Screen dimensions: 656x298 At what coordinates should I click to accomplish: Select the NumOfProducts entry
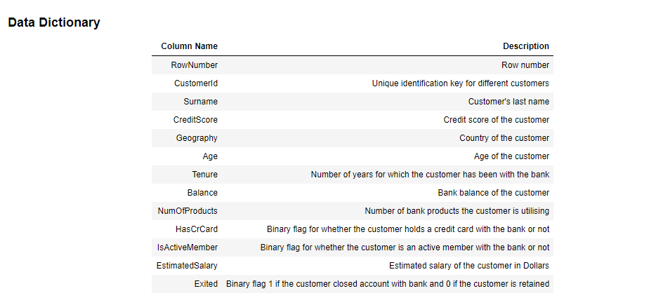(188, 211)
